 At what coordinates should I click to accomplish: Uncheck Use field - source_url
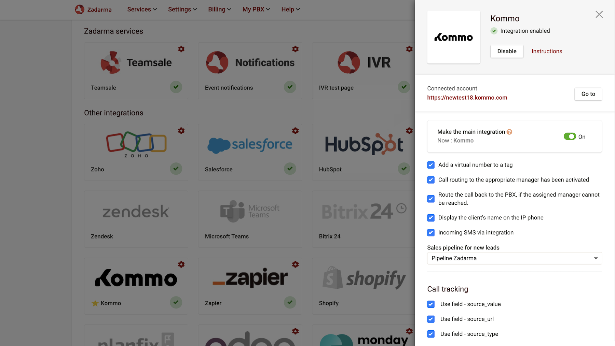pos(431,319)
